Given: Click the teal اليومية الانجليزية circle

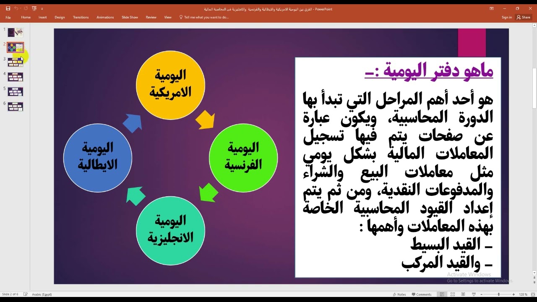Looking at the screenshot, I should [x=170, y=230].
